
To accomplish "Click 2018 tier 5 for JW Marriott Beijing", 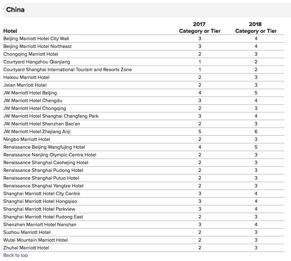I will pos(256,93).
